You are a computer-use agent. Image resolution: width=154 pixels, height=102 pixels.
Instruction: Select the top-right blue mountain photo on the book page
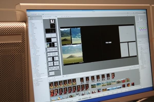coord(76,36)
